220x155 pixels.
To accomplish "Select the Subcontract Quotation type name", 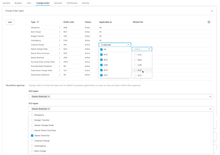I will point(40,75).
